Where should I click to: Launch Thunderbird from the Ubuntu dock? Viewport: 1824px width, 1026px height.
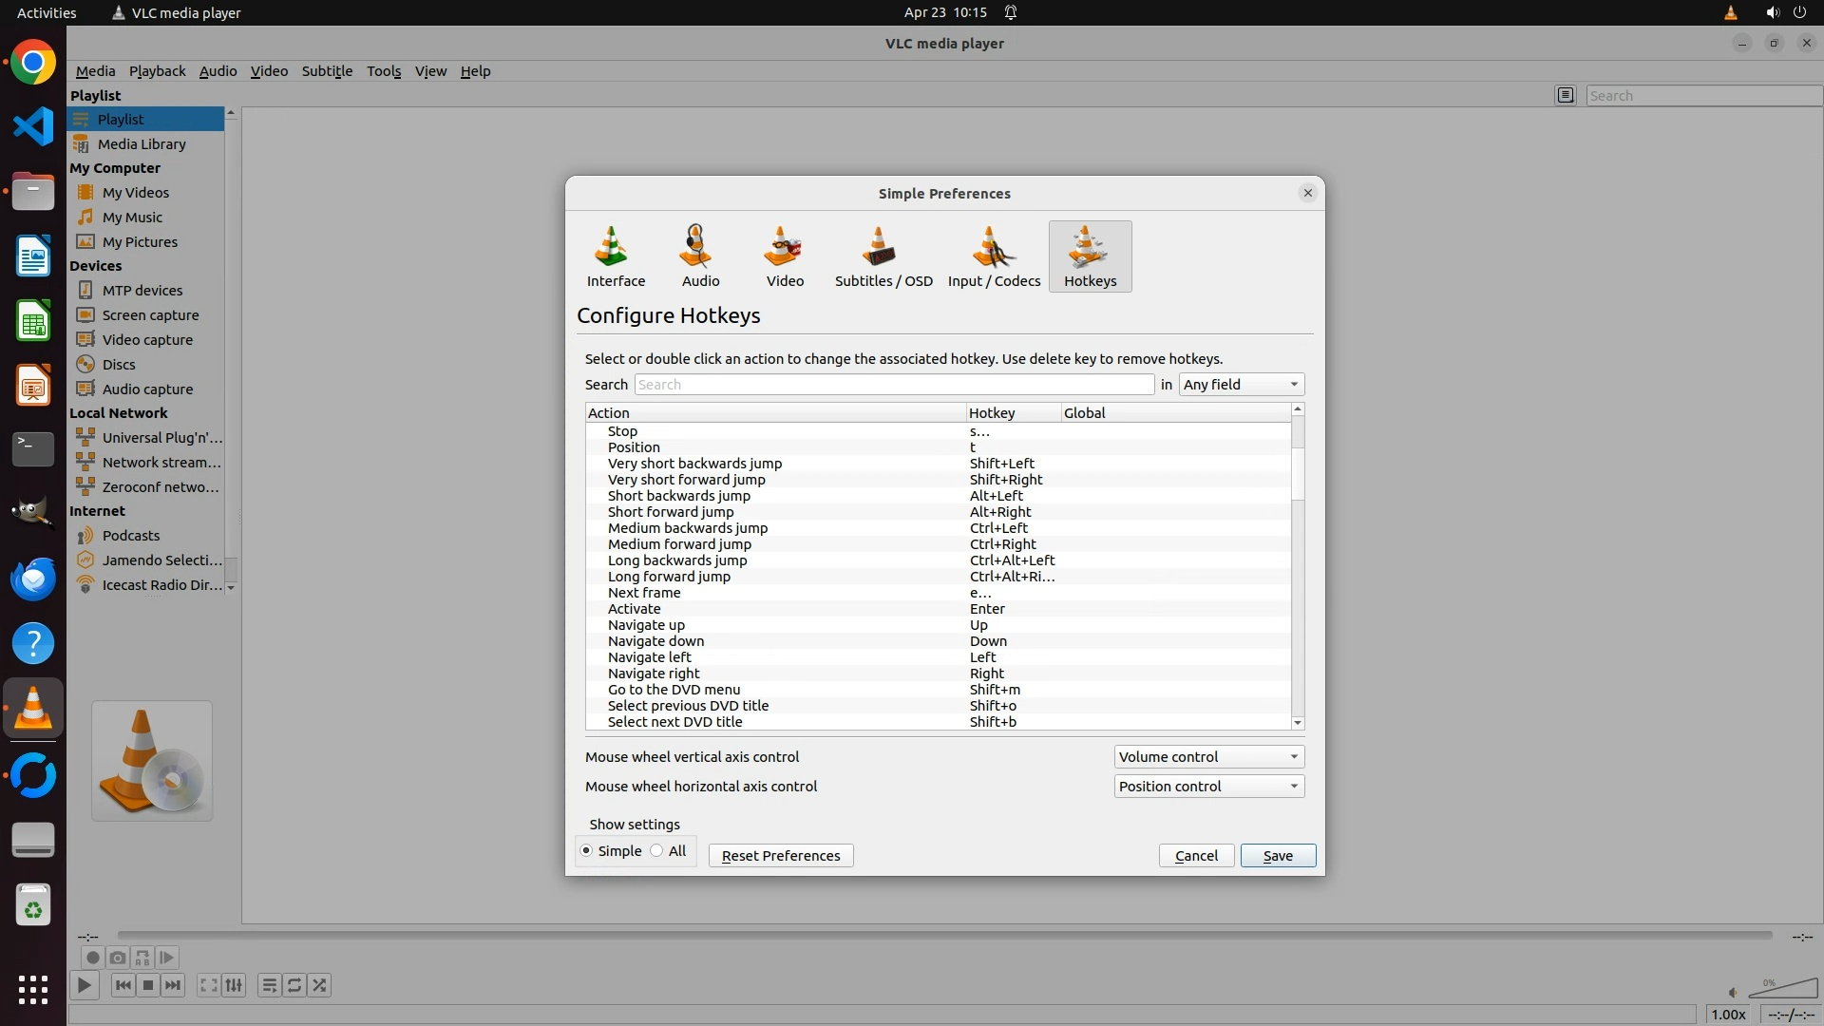click(33, 579)
